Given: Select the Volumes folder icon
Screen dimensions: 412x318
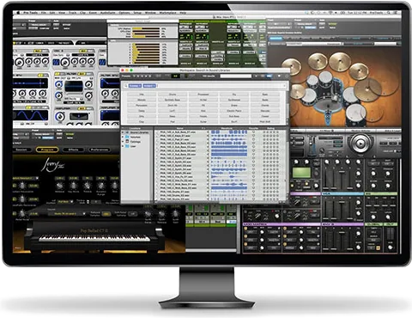Looking at the screenshot, I should click(128, 138).
